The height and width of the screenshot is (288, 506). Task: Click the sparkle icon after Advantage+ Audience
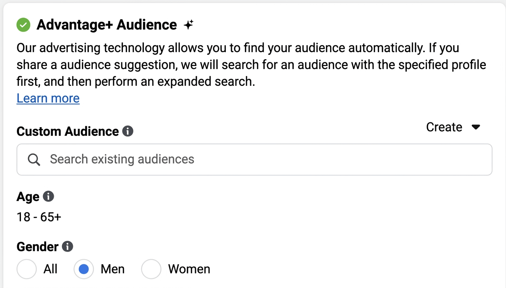click(188, 25)
